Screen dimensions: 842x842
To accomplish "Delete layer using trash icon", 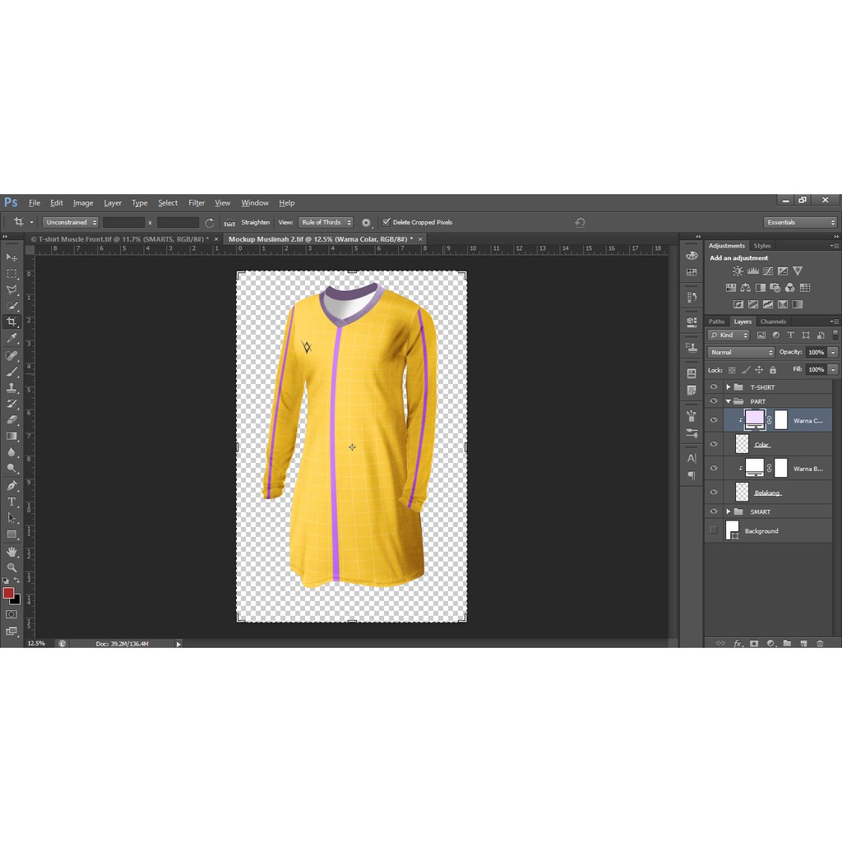I will pos(820,643).
